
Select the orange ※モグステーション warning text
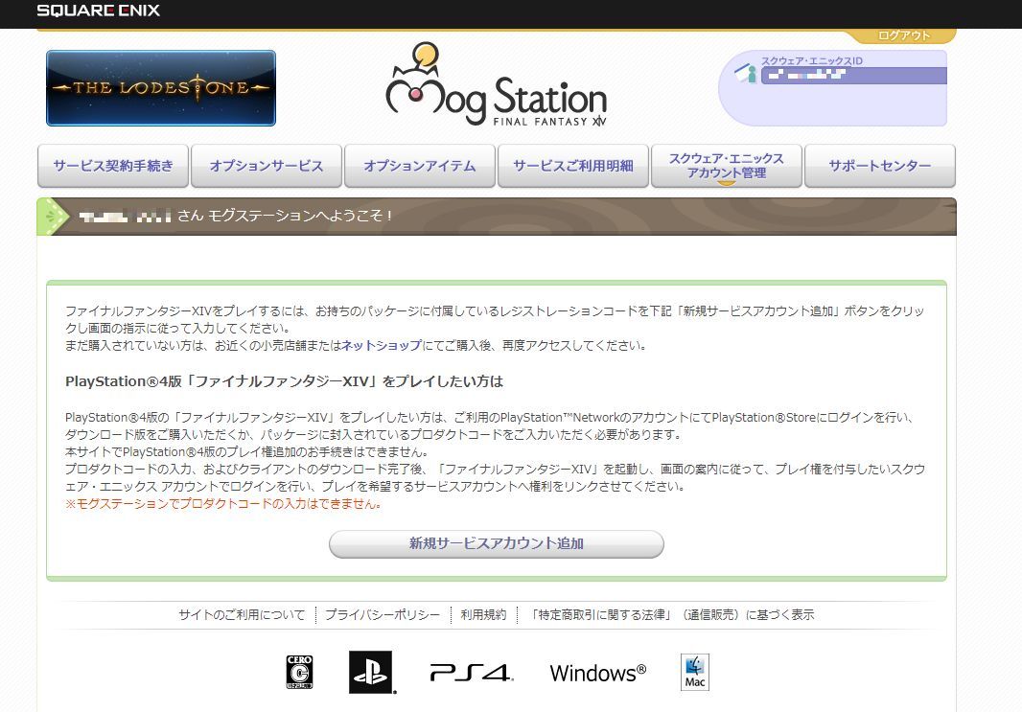pos(223,504)
